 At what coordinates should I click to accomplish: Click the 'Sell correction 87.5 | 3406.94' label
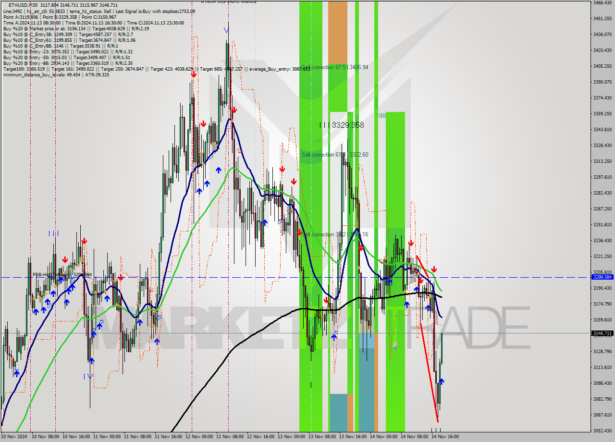tap(335, 67)
